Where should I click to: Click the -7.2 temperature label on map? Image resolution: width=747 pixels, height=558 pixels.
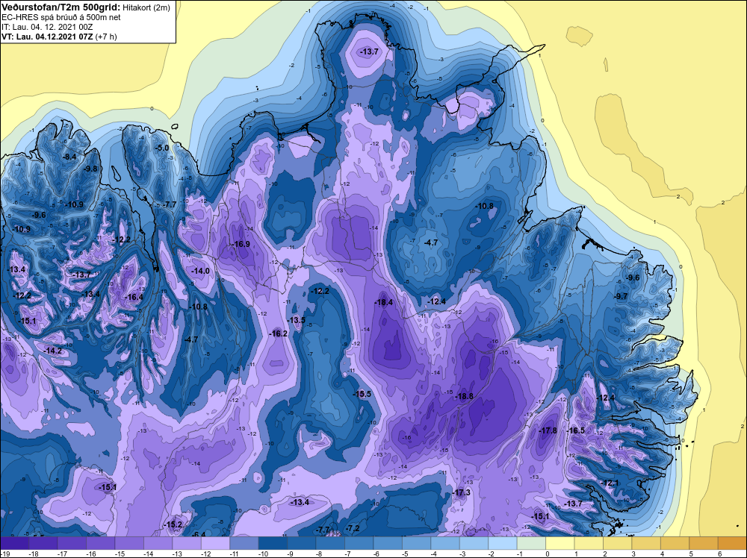(x=353, y=528)
